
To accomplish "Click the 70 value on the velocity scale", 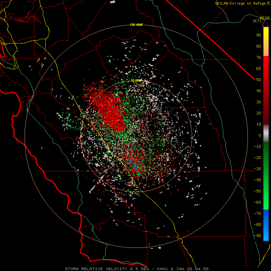I will [259, 58].
